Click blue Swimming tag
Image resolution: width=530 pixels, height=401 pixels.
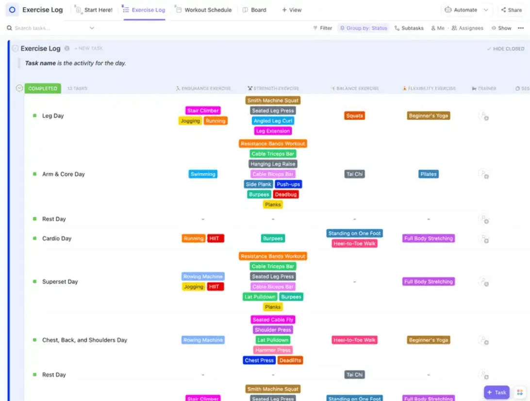click(x=203, y=174)
